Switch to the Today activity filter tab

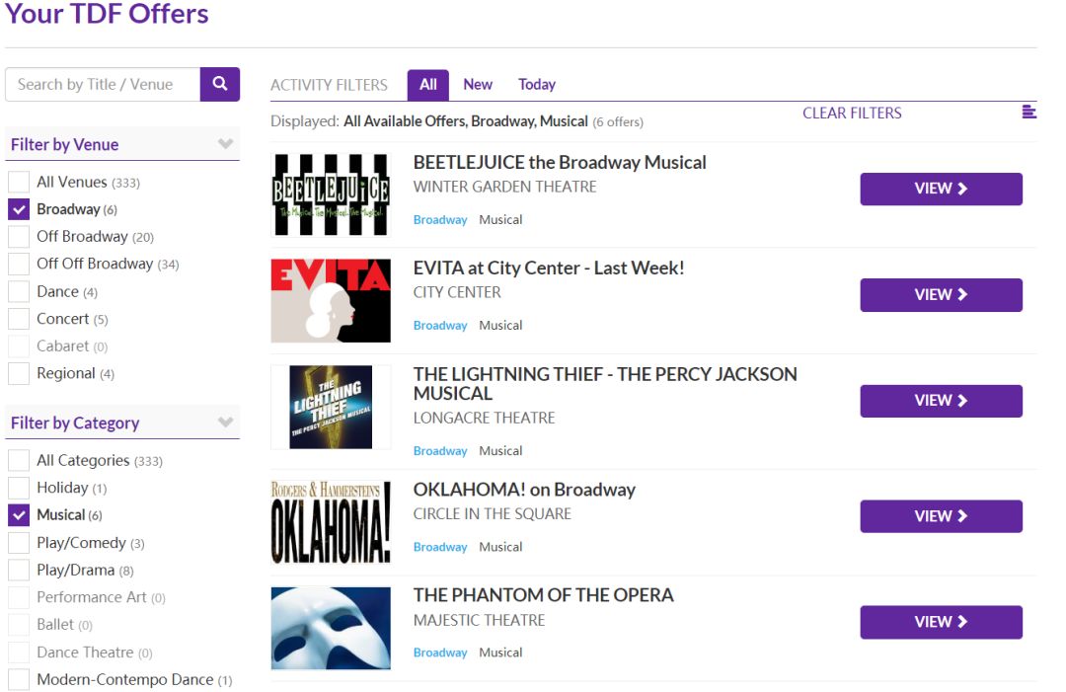[x=536, y=84]
